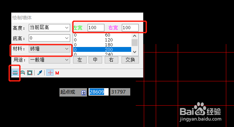Screen dimensions: 234x127
Task: Select the draw arc wall icon
Action: (23, 73)
